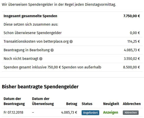Image resolution: width=144 pixels, height=118 pixels.
Task: Select the Fr 07.12.2018 request date
Action: tap(14, 112)
